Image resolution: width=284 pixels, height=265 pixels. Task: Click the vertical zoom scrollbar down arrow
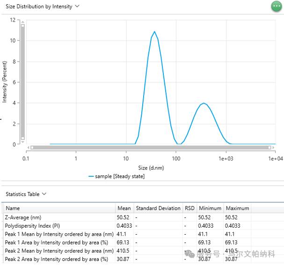click(x=22, y=142)
